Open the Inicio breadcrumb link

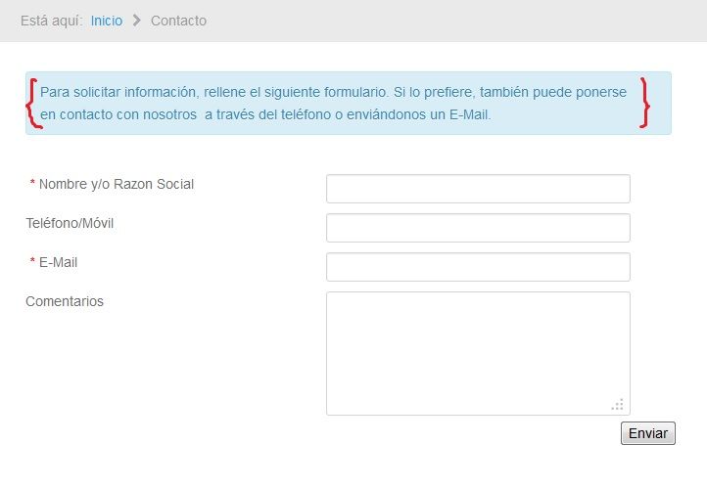pyautogui.click(x=107, y=21)
